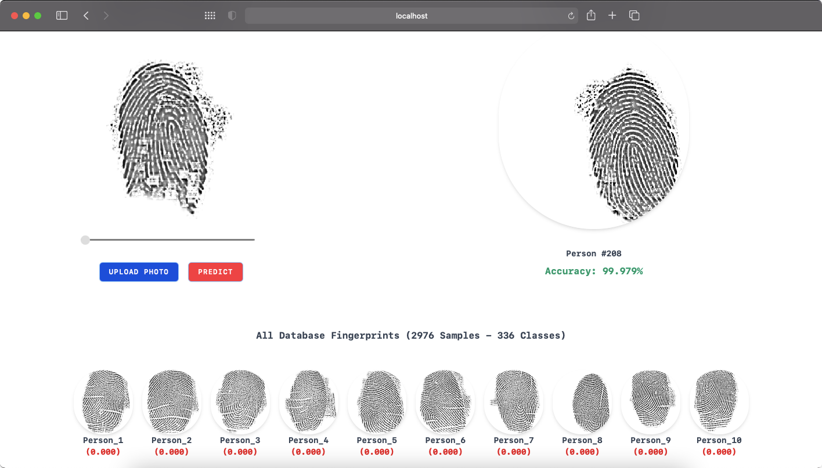Click the red Predict button
The height and width of the screenshot is (468, 822).
(215, 272)
